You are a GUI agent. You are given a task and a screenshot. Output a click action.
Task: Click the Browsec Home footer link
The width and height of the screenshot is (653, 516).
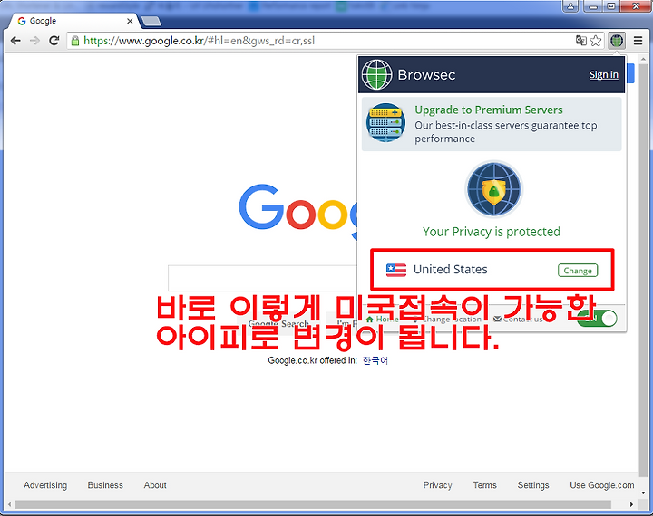click(x=382, y=319)
